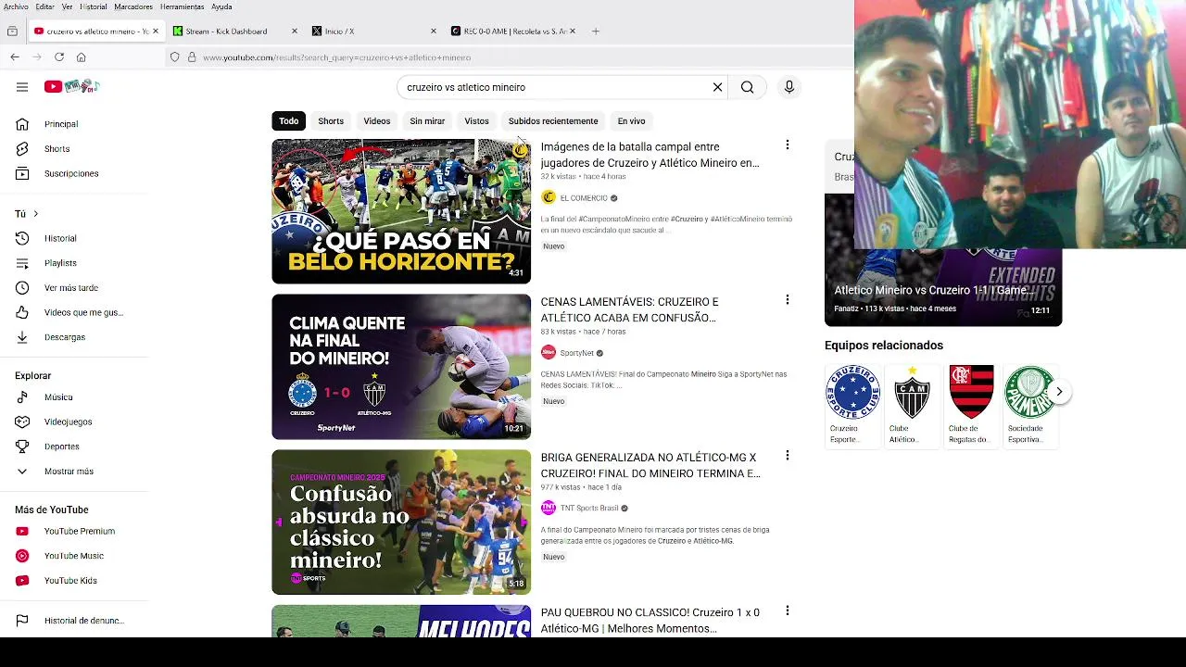Expand Mostrar más in Explorar
Image resolution: width=1186 pixels, height=667 pixels.
coord(69,472)
